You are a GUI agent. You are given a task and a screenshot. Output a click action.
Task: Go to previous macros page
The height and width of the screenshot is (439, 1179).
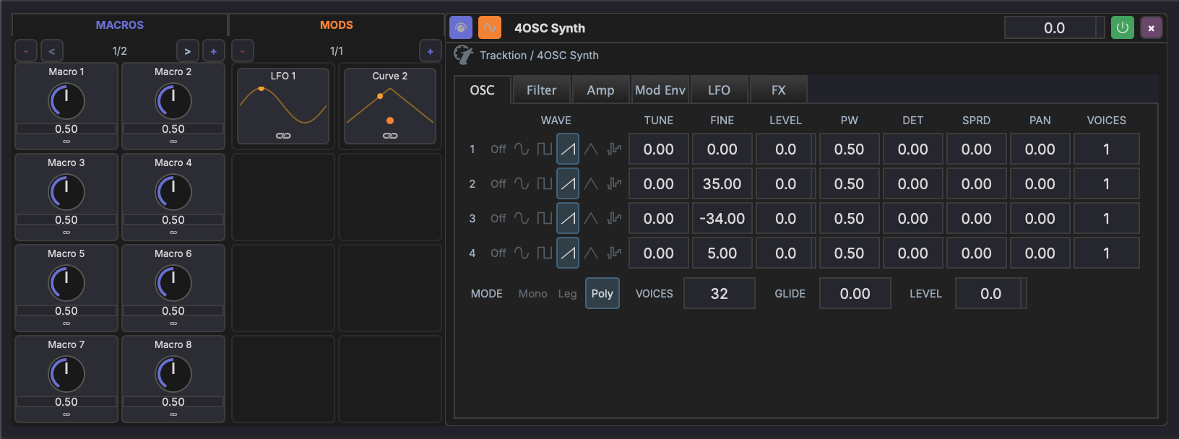(x=51, y=51)
